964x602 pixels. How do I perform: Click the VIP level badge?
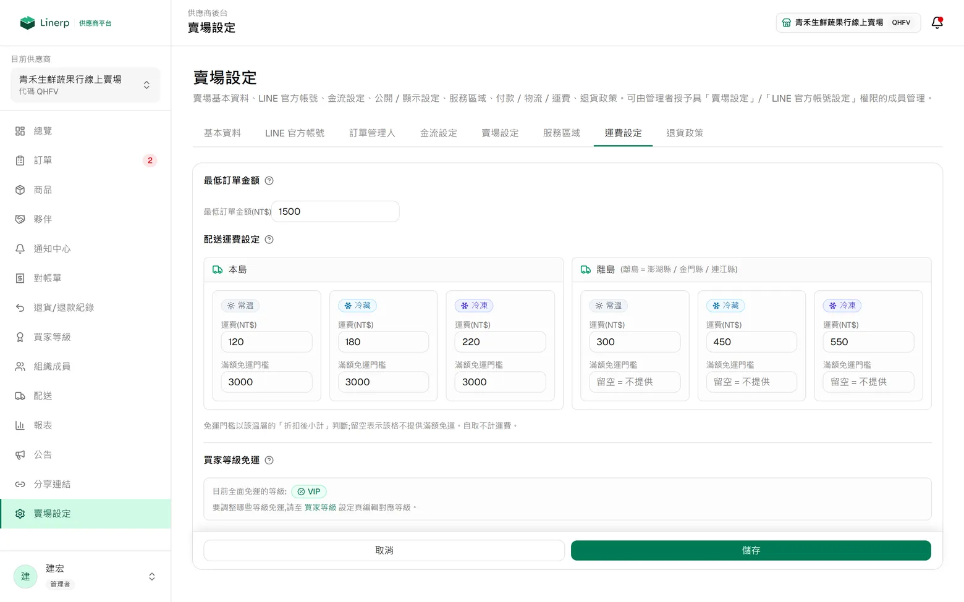[309, 491]
